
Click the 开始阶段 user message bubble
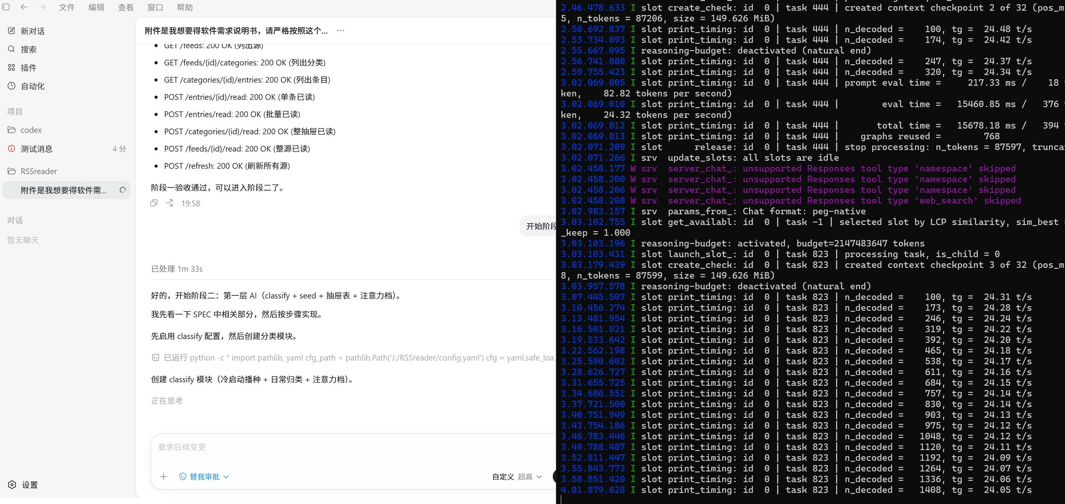(x=538, y=226)
